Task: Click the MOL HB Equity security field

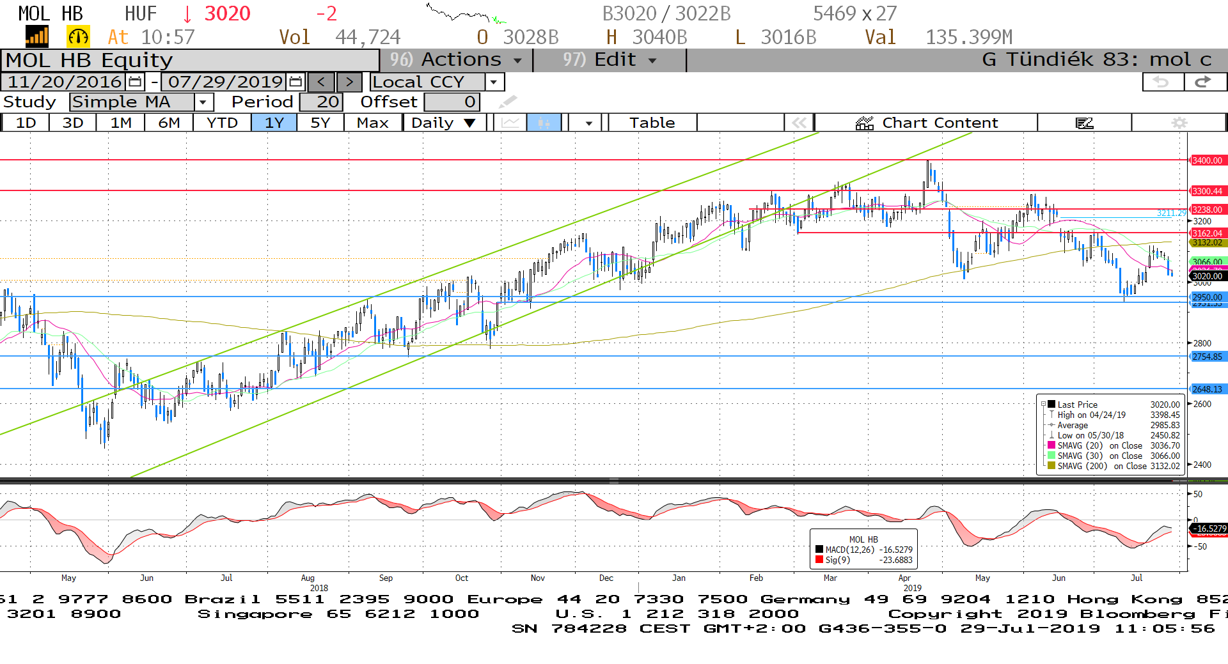Action: pos(190,60)
